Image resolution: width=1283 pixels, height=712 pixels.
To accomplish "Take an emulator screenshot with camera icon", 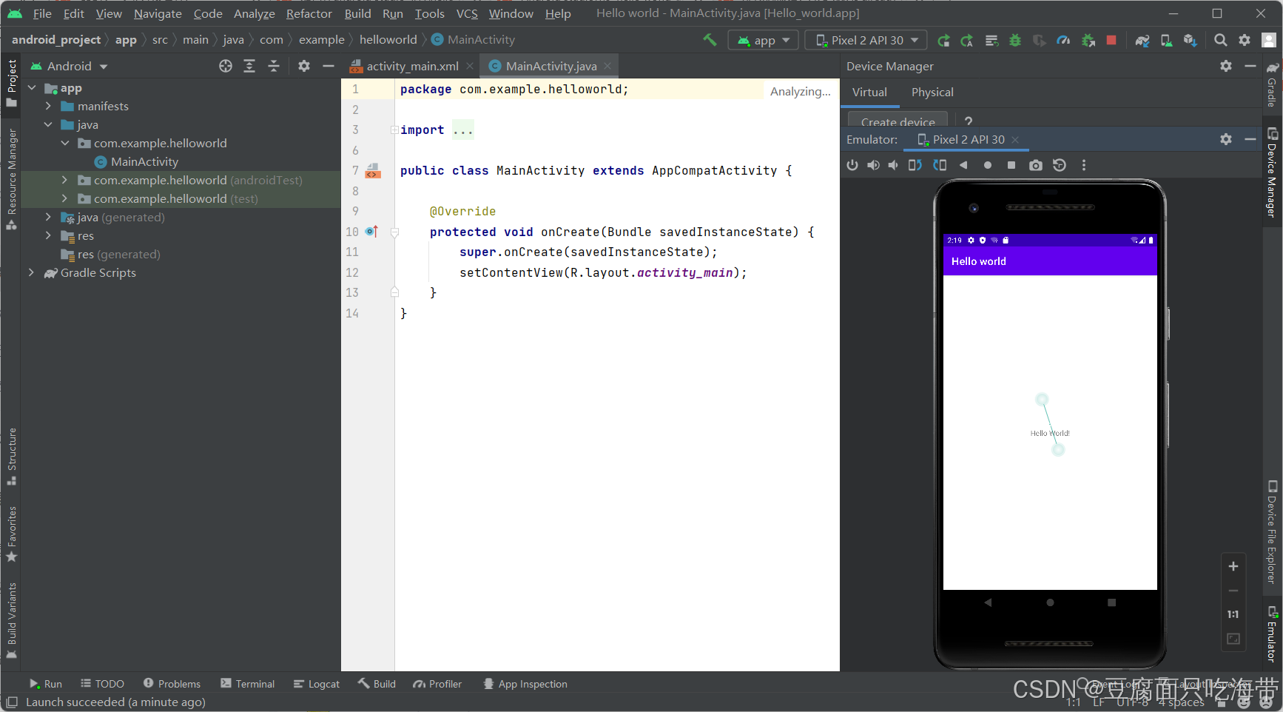I will click(1036, 165).
